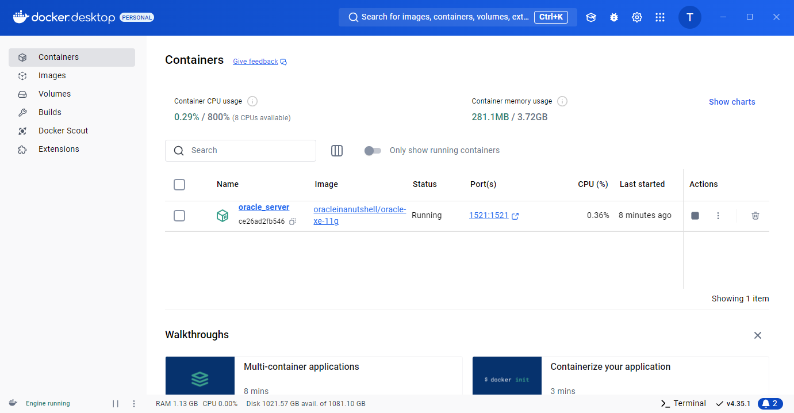Image resolution: width=794 pixels, height=413 pixels.
Task: Click the Terminal prompt icon
Action: (x=665, y=403)
